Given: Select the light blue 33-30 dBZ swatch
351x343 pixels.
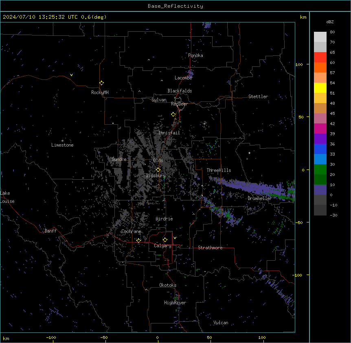Looking at the screenshot, I should 320,159.
